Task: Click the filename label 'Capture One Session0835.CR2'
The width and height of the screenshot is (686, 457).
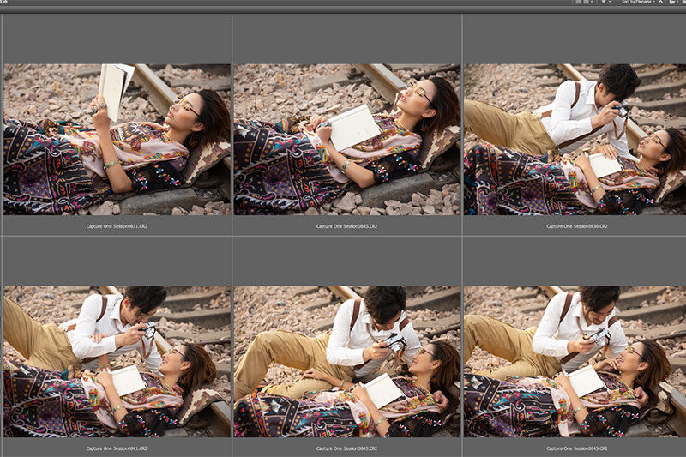Action: 347,226
